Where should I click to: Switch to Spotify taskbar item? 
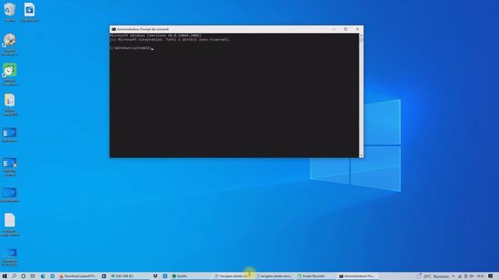click(189, 276)
